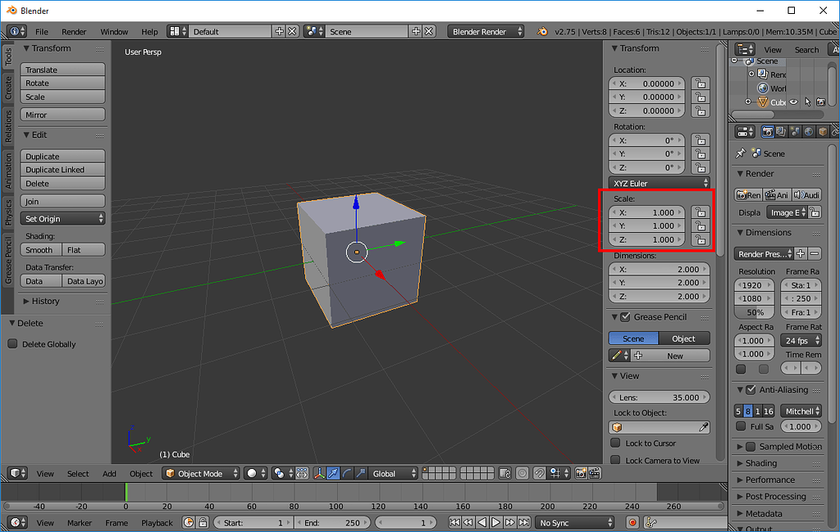Enable the Full Sample checkbox
Image resolution: width=840 pixels, height=532 pixels.
click(x=741, y=426)
